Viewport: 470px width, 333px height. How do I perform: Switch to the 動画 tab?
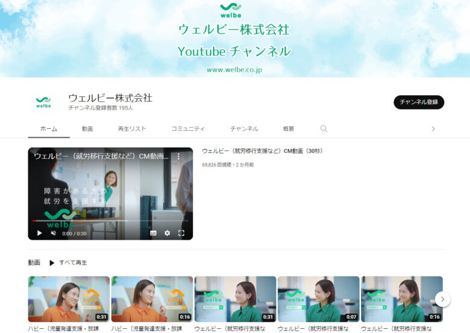click(x=87, y=129)
